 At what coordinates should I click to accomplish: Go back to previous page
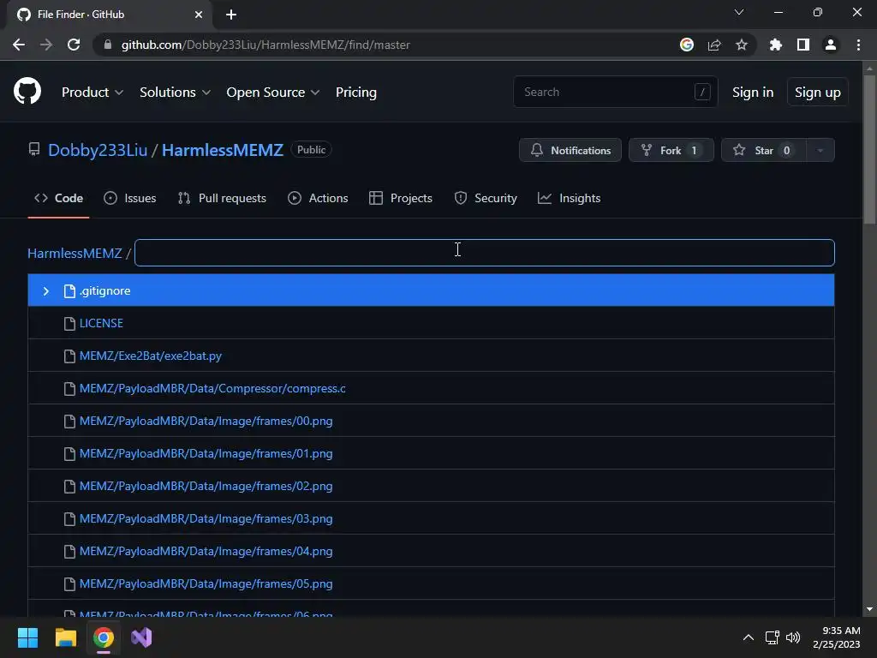coord(19,45)
